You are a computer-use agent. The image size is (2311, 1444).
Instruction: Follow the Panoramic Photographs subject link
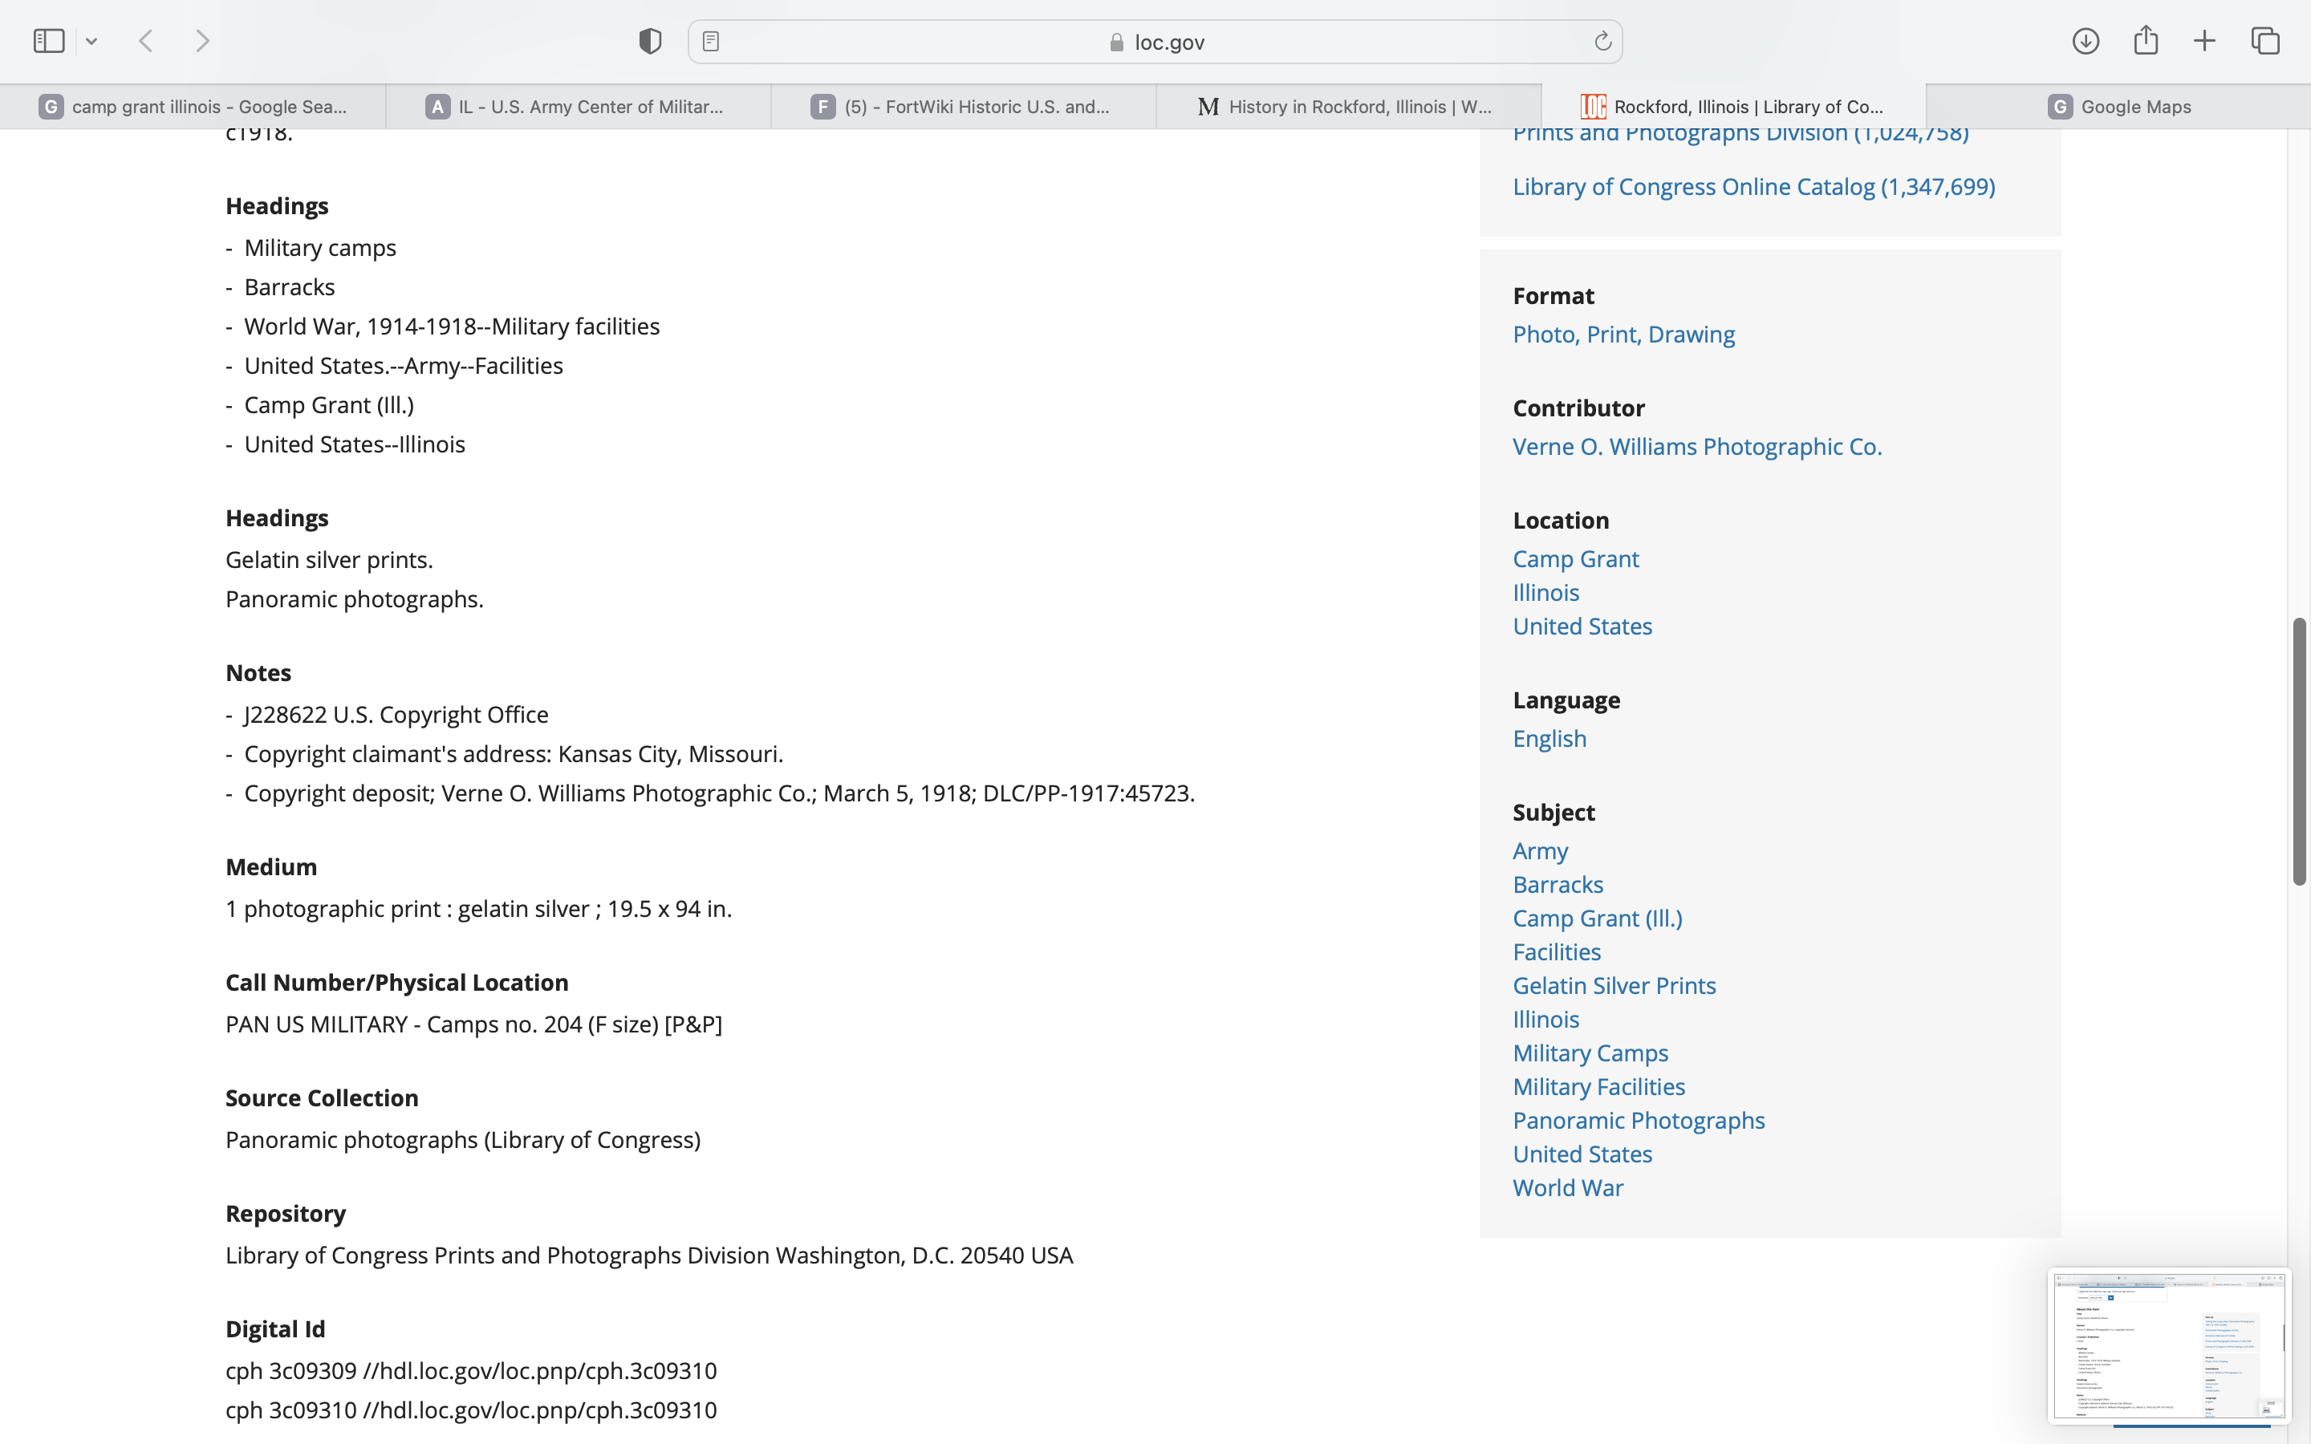(x=1639, y=1120)
